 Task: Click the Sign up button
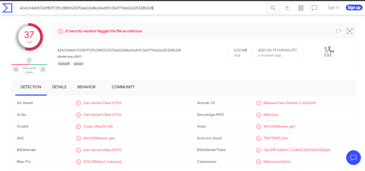354,8
